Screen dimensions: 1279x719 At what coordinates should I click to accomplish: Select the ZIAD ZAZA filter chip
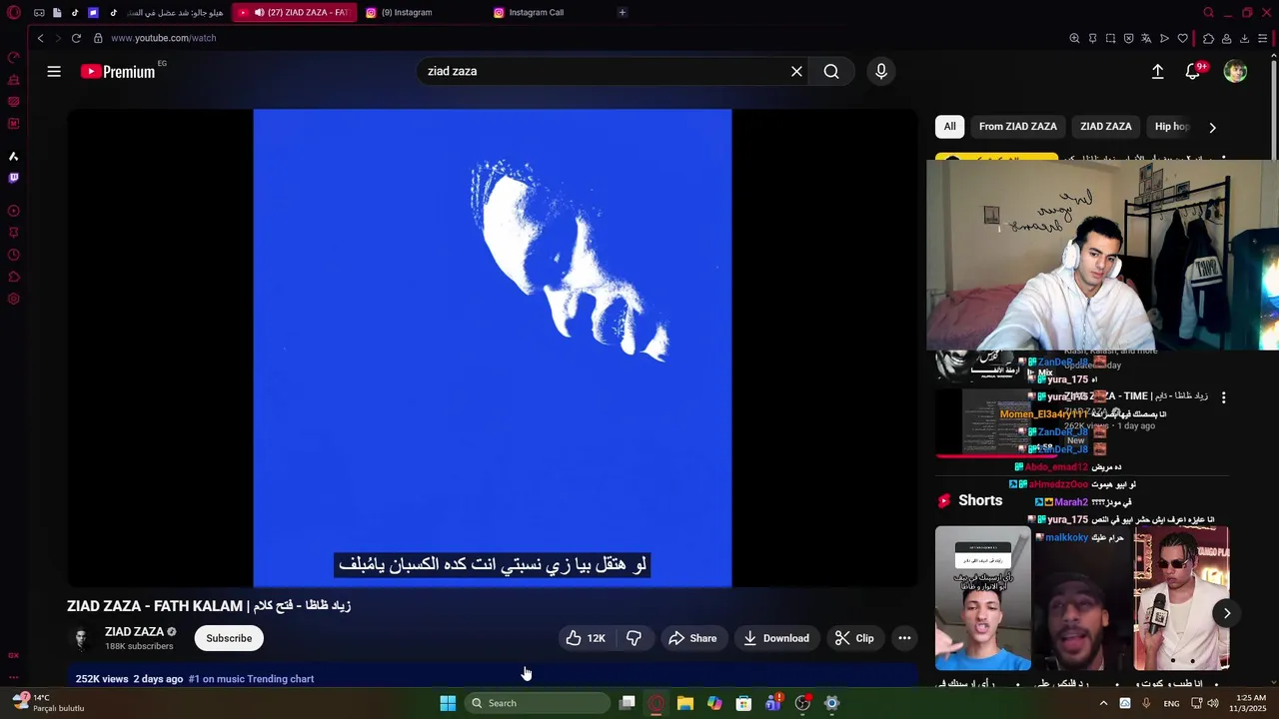(x=1105, y=127)
